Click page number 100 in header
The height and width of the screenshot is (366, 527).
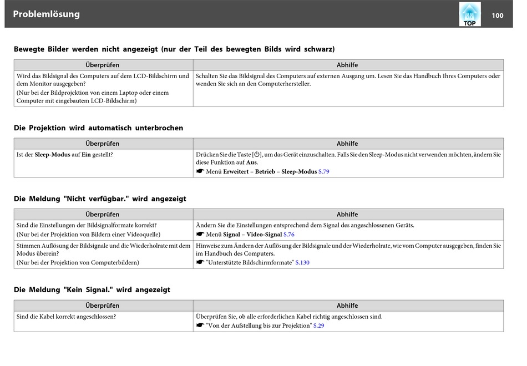pos(498,16)
